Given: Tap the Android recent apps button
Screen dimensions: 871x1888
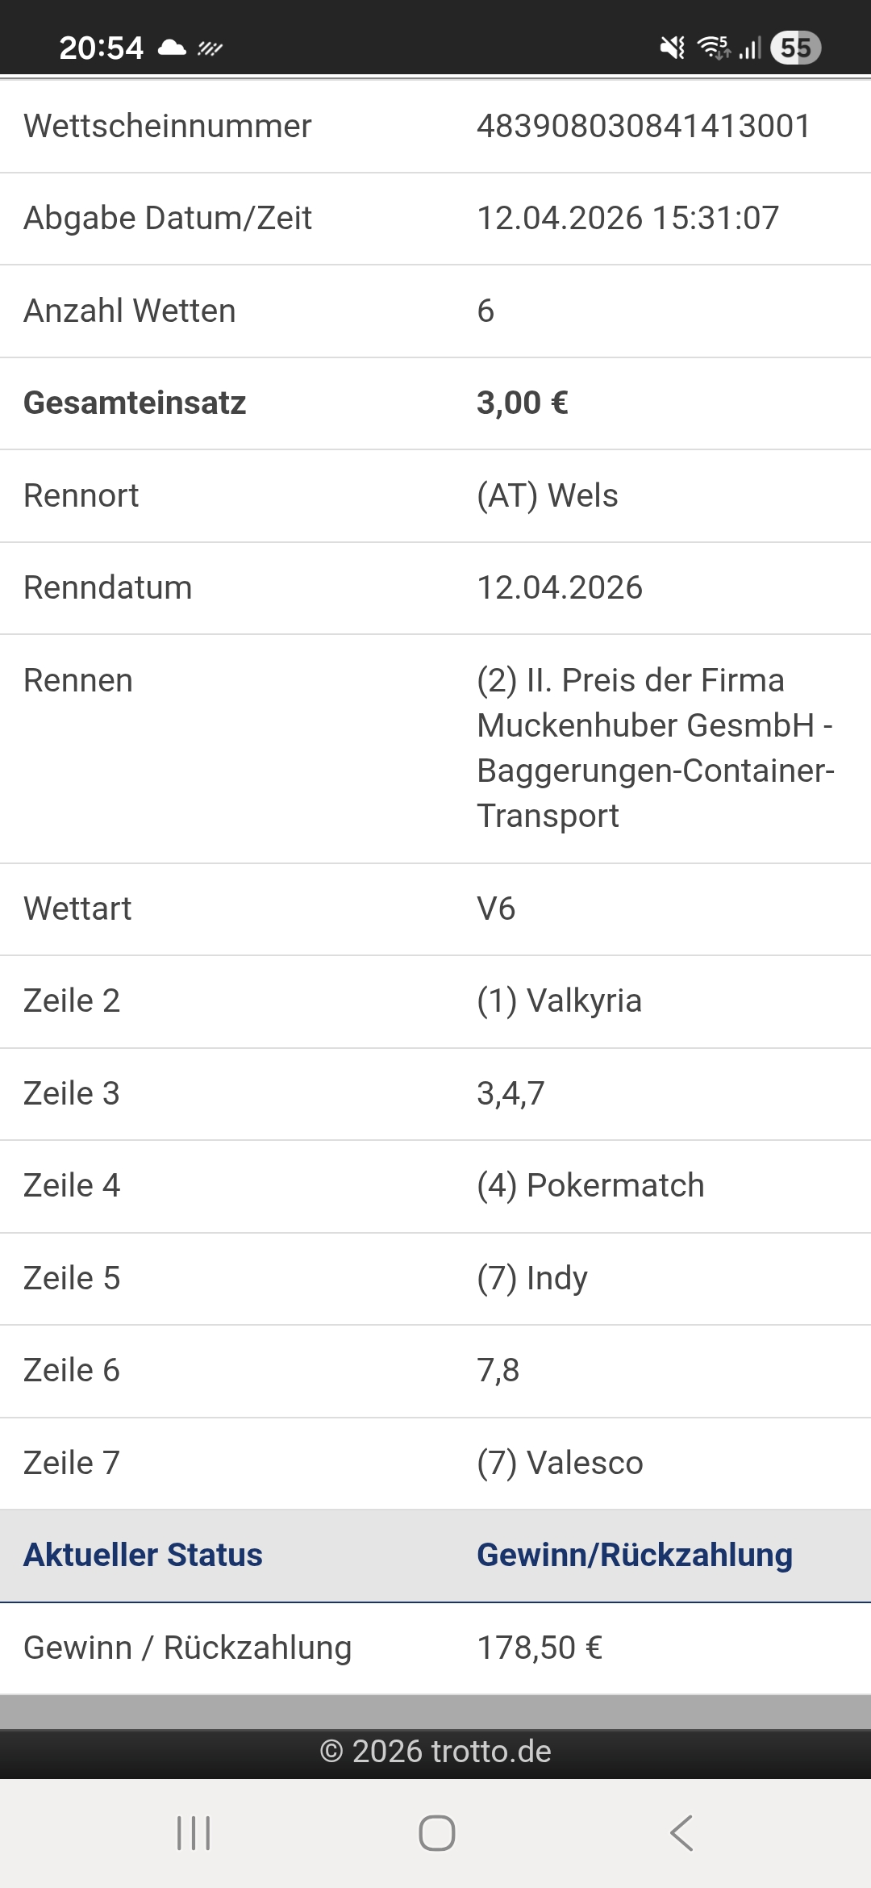Looking at the screenshot, I should pyautogui.click(x=194, y=1832).
